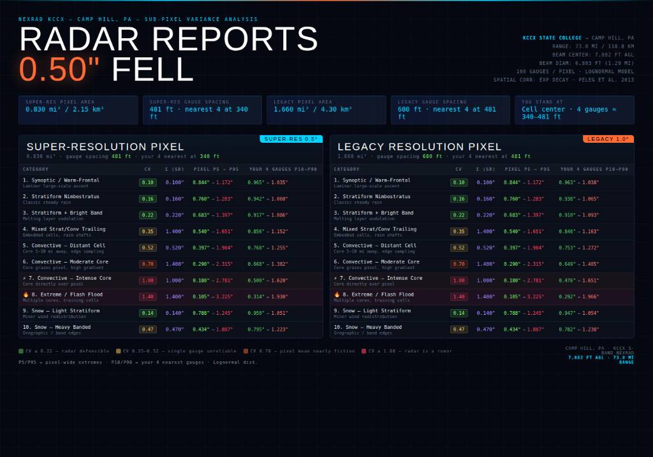653x457 pixels.
Task: Click the lightning icon in the Legacy Resolution panel
Action: [335, 279]
